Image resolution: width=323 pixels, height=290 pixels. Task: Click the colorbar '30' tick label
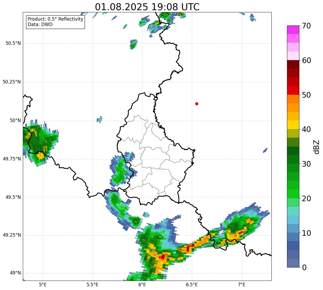pyautogui.click(x=306, y=164)
